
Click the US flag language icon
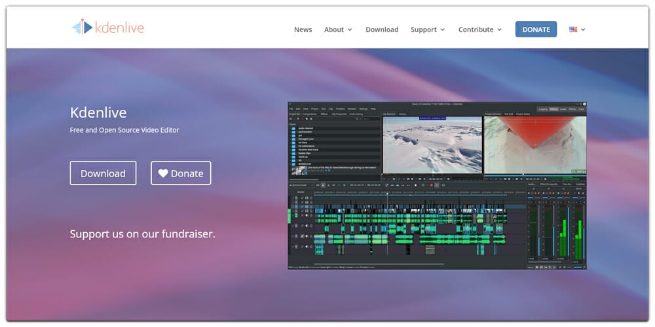[x=573, y=29]
